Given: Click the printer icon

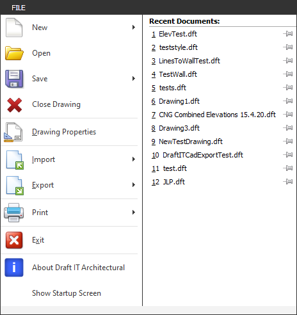Looking at the screenshot, I should pos(14,213).
